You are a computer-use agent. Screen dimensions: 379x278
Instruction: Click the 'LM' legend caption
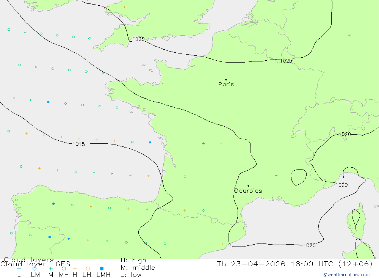(35, 275)
